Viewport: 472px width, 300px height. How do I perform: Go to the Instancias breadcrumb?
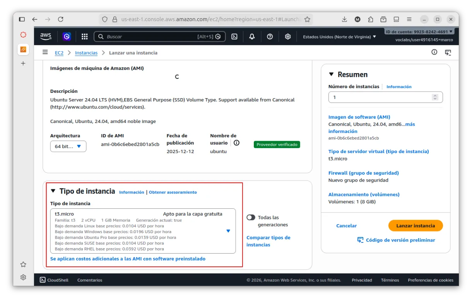[x=86, y=53]
